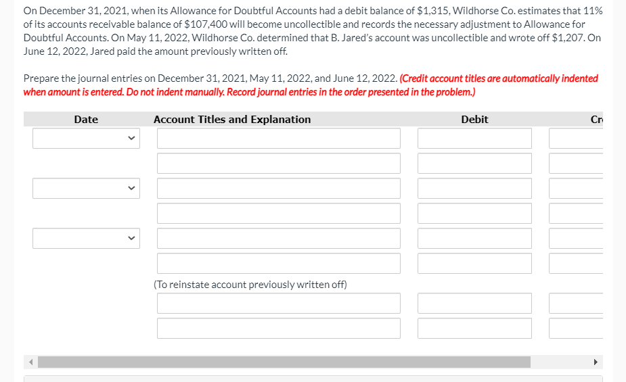Click the Debit column header
626x382 pixels.
click(x=474, y=119)
